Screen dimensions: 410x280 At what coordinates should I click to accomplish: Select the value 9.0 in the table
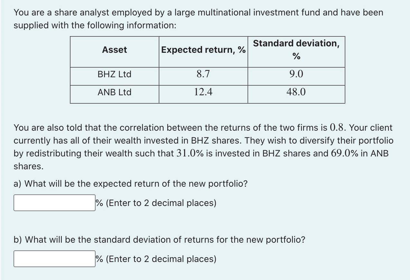coord(296,74)
